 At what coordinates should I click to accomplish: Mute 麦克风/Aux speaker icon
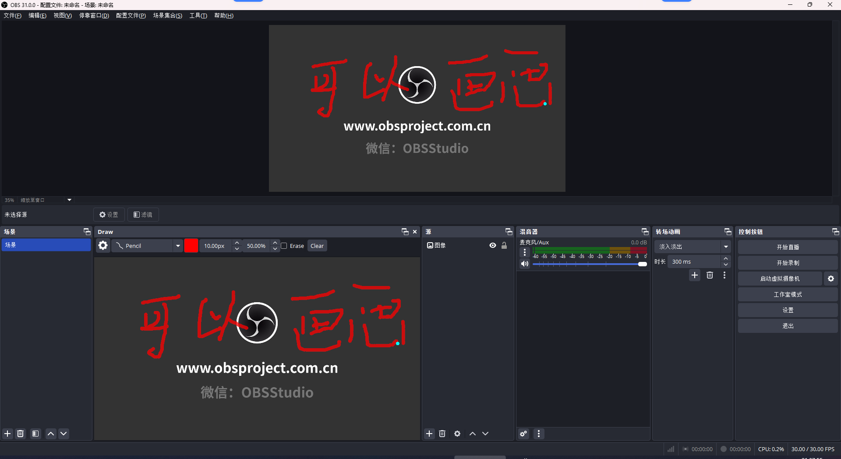click(525, 264)
